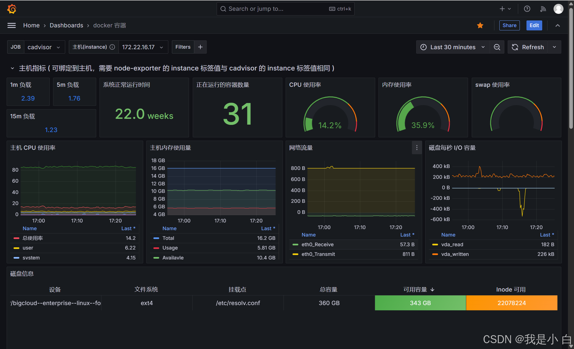This screenshot has width=574, height=349.
Task: Toggle the Usage memory series legend
Action: 170,248
